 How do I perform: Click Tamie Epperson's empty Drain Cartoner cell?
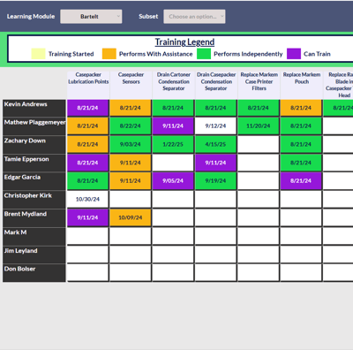(x=173, y=163)
